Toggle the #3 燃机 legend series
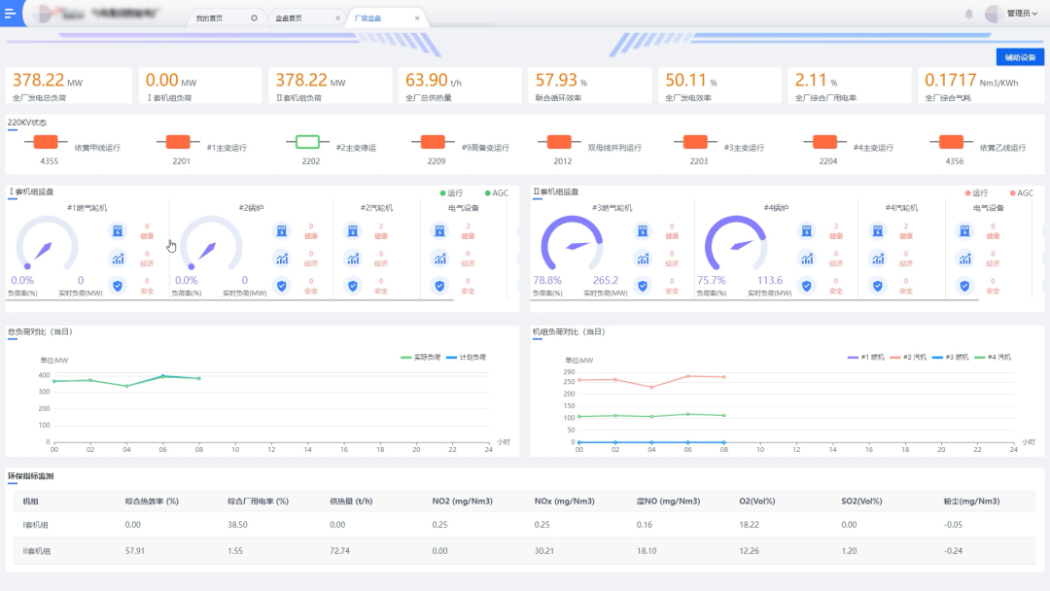The height and width of the screenshot is (591, 1050). (950, 358)
